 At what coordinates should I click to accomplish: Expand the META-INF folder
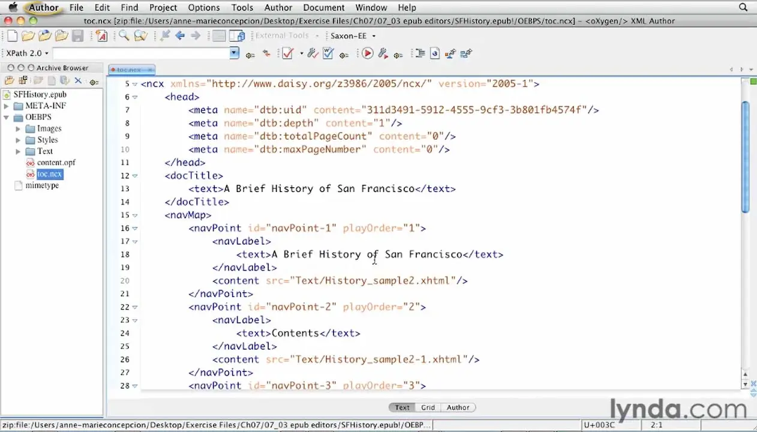click(x=6, y=106)
